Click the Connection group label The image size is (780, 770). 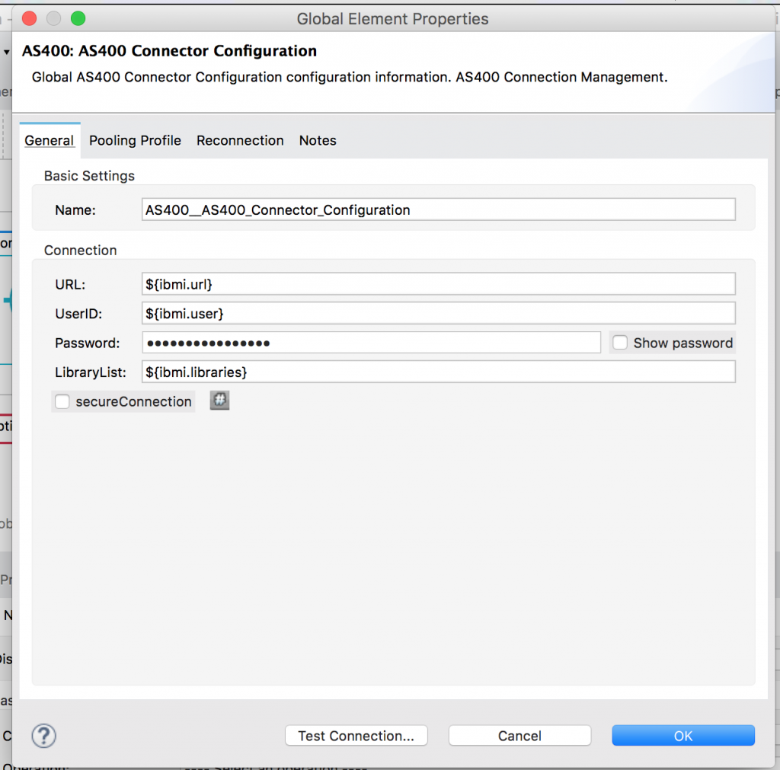pyautogui.click(x=81, y=251)
